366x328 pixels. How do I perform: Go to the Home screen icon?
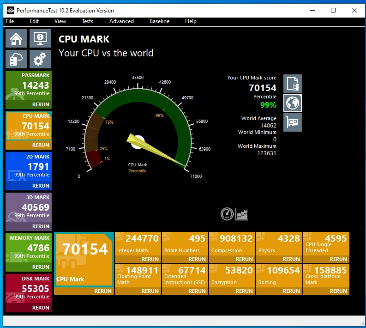point(16,38)
